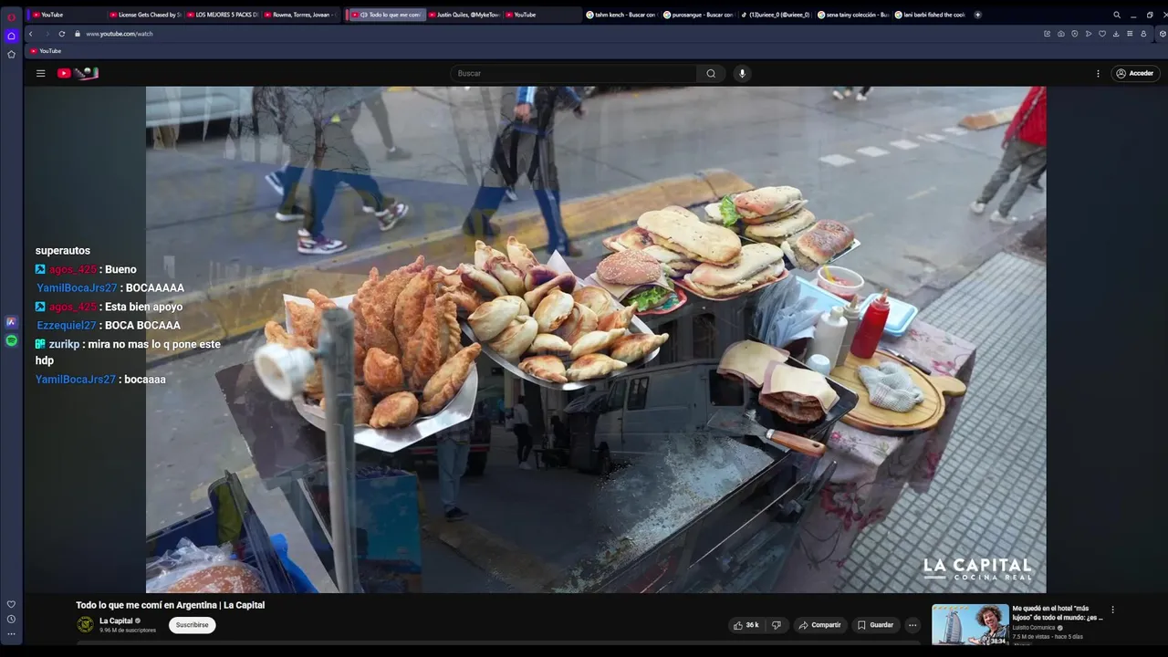The width and height of the screenshot is (1168, 657).
Task: Open the Opera menu logo
Action: [x=11, y=16]
